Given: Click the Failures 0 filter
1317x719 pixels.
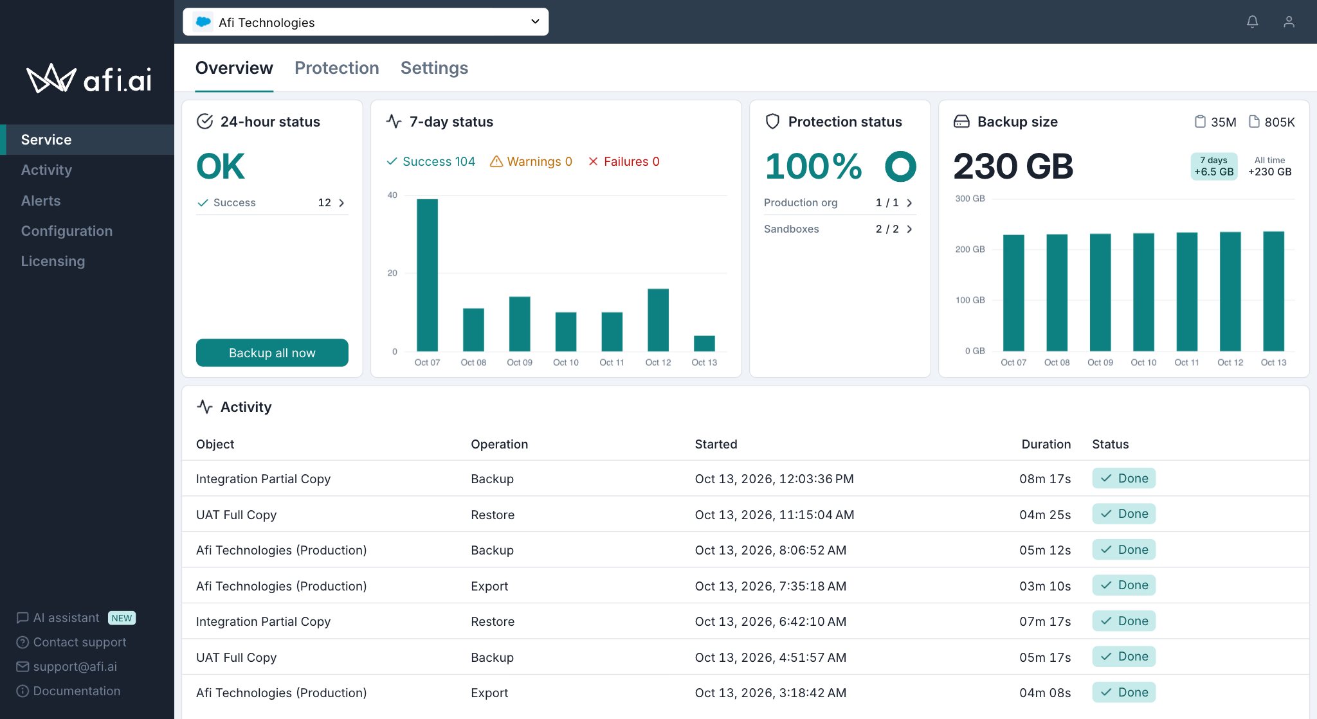Looking at the screenshot, I should (624, 161).
